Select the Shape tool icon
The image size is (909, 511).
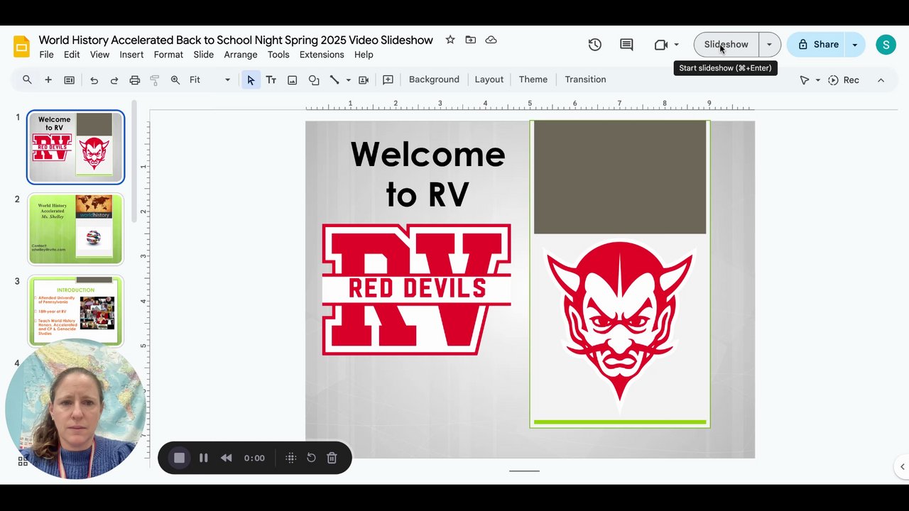[313, 80]
